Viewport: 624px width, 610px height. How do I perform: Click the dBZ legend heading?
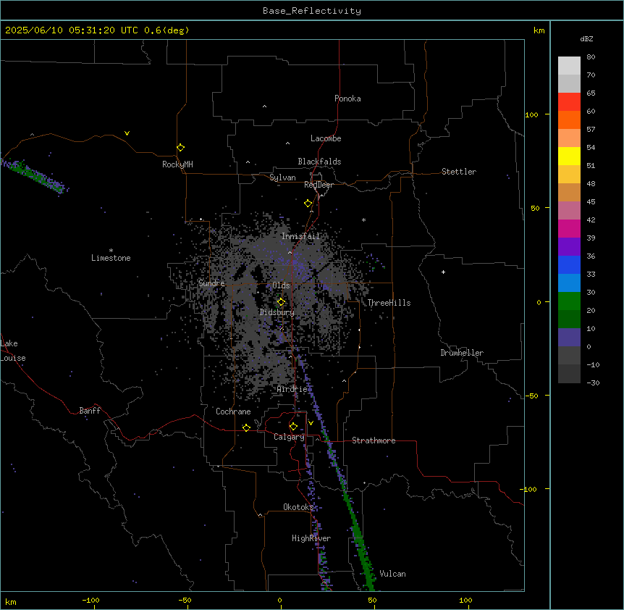[586, 38]
